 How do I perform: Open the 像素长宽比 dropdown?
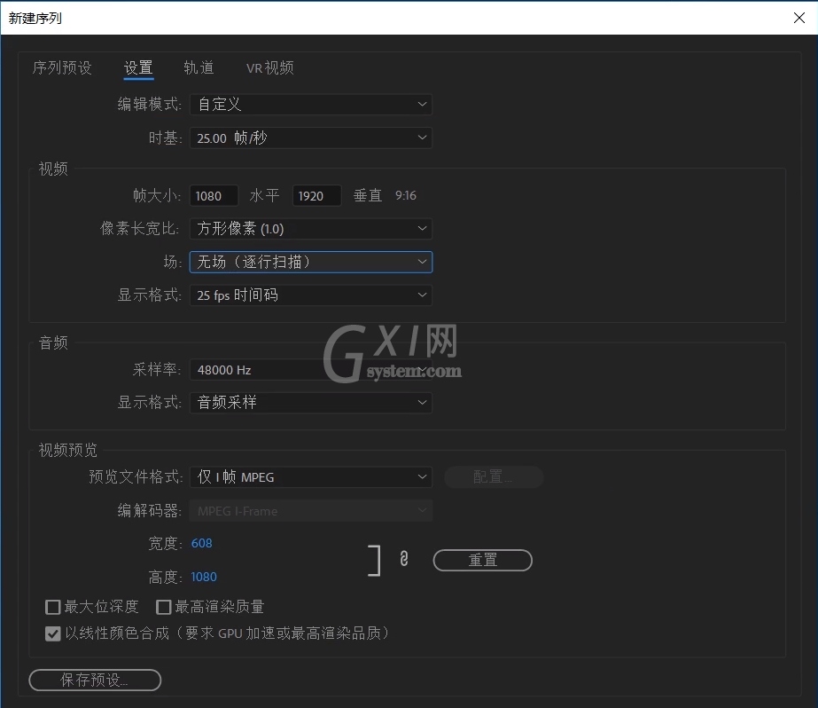tap(311, 229)
